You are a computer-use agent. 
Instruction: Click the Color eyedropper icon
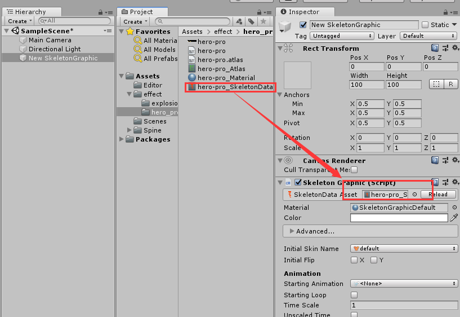[x=454, y=218]
